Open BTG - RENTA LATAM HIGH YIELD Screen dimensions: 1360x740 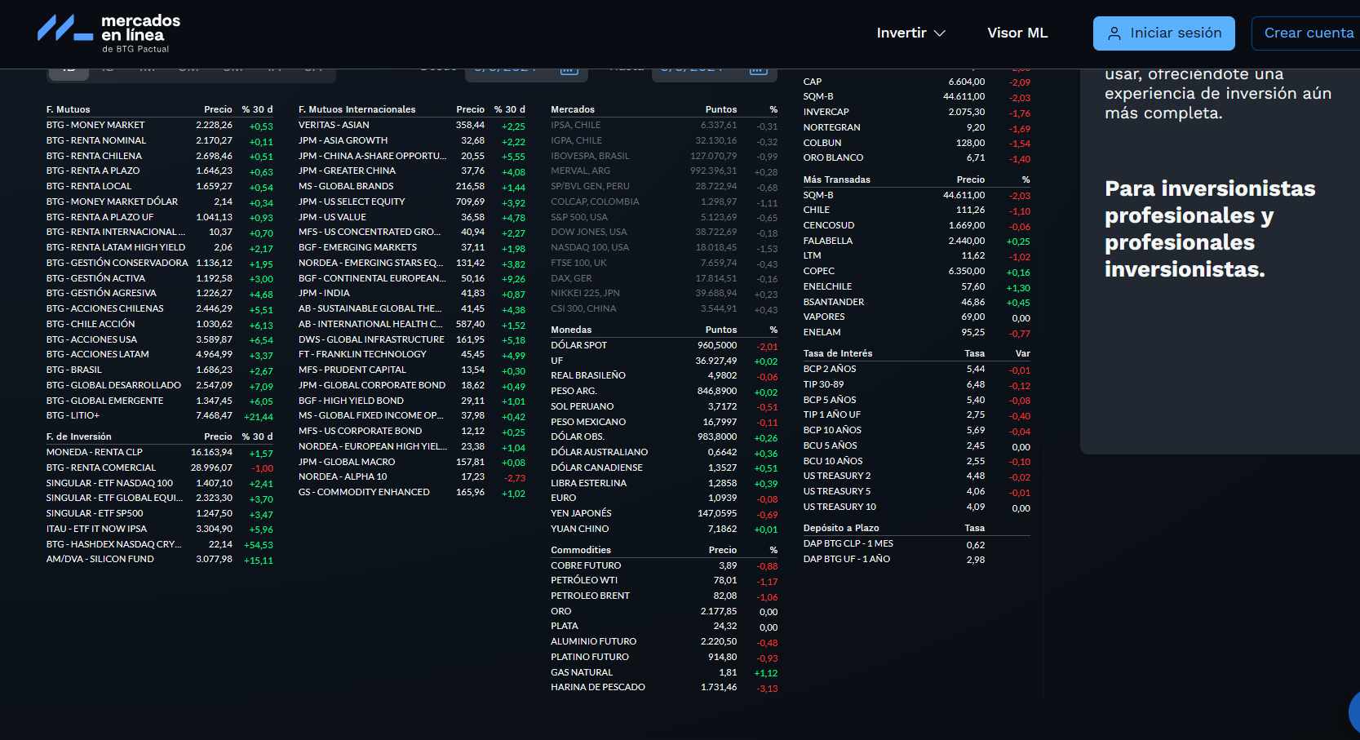(x=160, y=247)
